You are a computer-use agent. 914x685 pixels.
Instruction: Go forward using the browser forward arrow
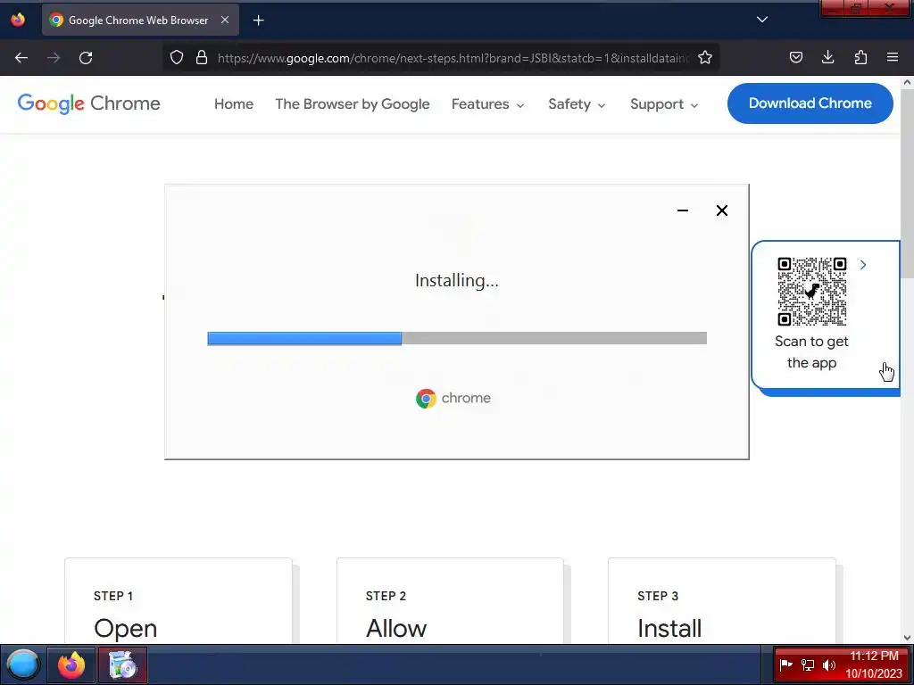pyautogui.click(x=54, y=58)
